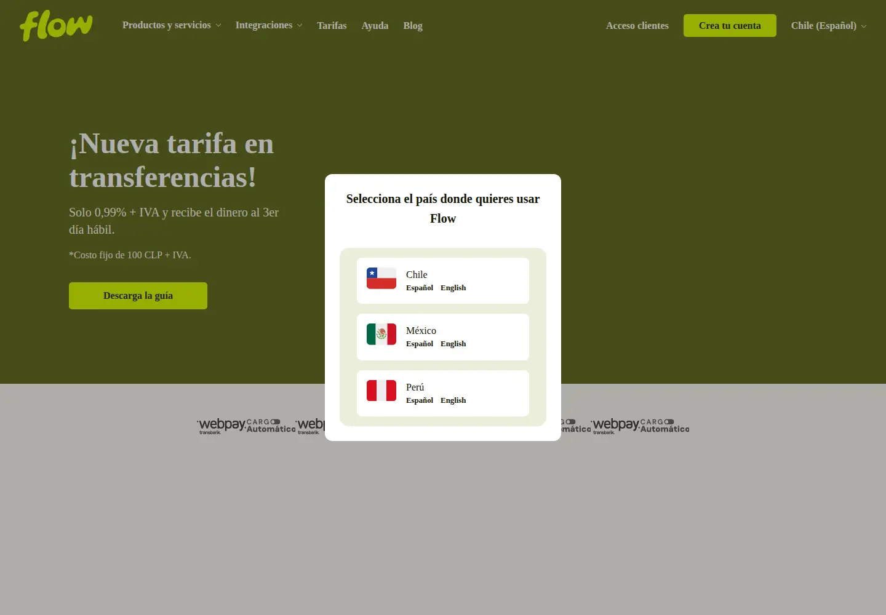886x615 pixels.
Task: Click the Perú country name
Action: pos(415,387)
